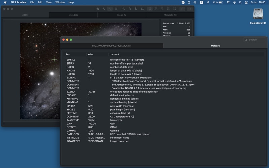Switch to IMG_RAW_1600x1200 fits file tab
This screenshot has width=269, height=168.
(112, 46)
